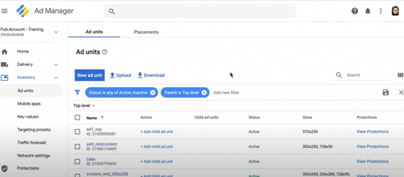Click the 970x250 size cell
Screen dimensions: 404x177
pos(310,132)
